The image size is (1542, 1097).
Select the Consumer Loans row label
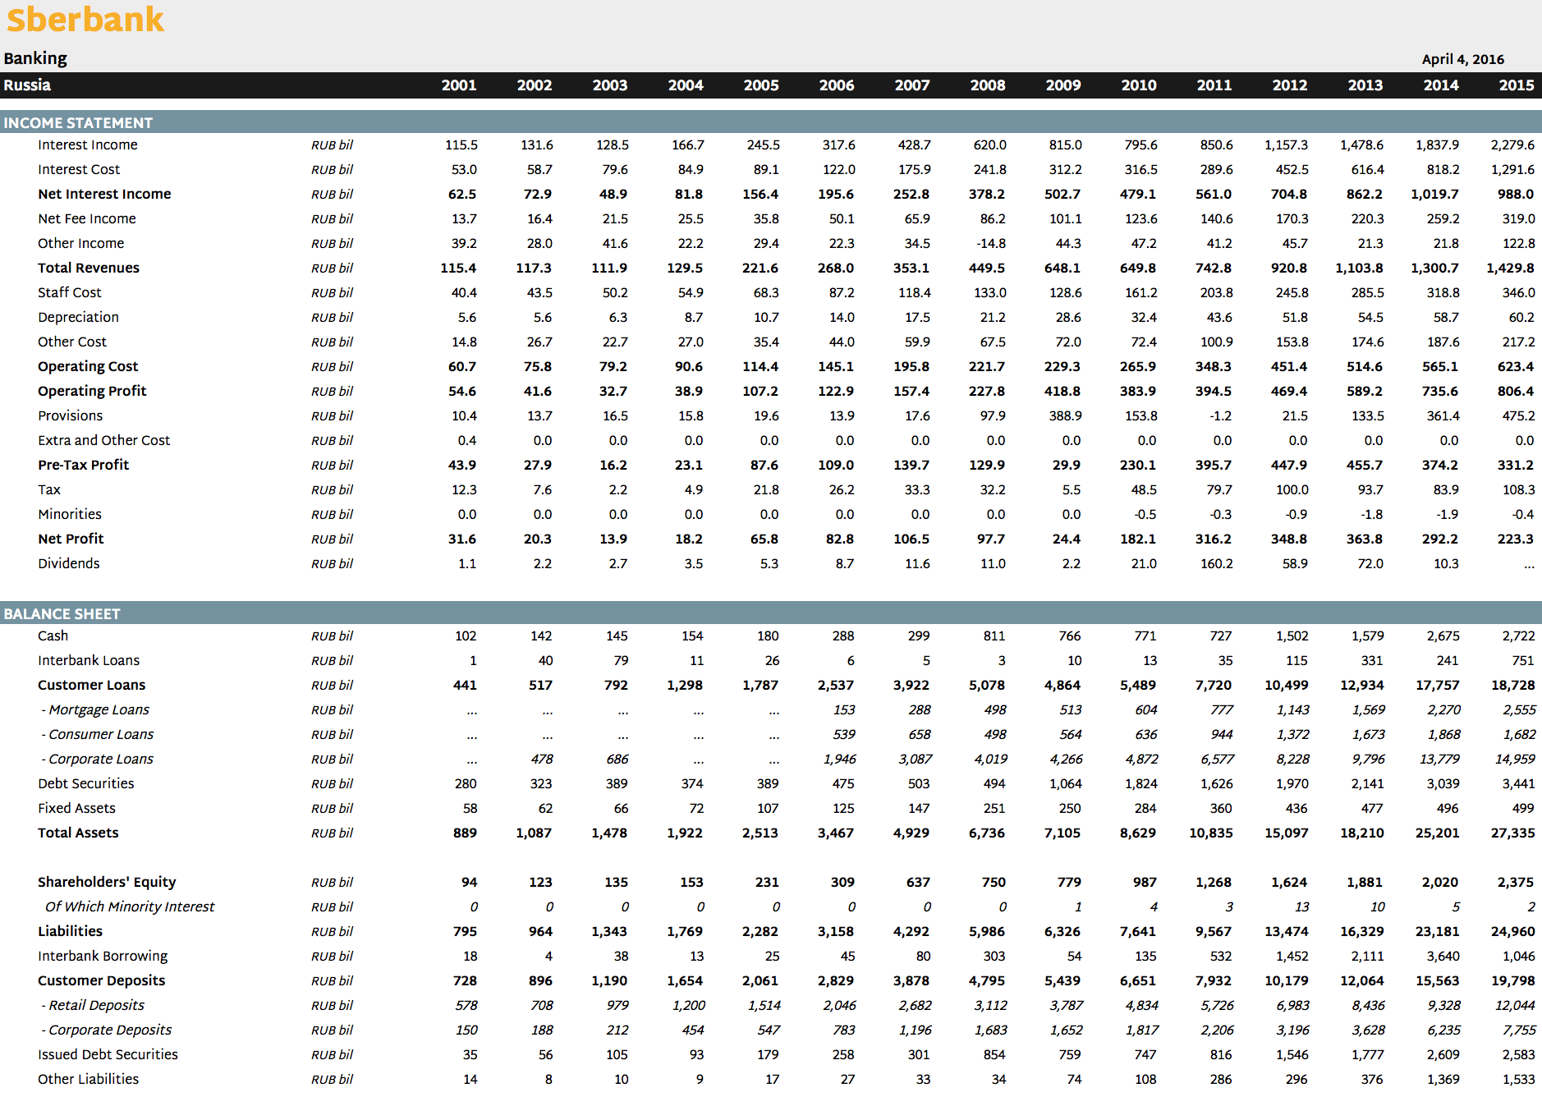pyautogui.click(x=98, y=735)
